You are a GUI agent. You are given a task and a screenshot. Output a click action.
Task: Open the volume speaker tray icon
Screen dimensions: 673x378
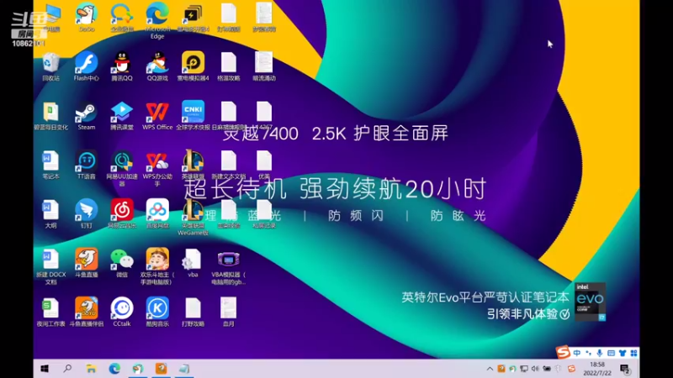point(535,369)
